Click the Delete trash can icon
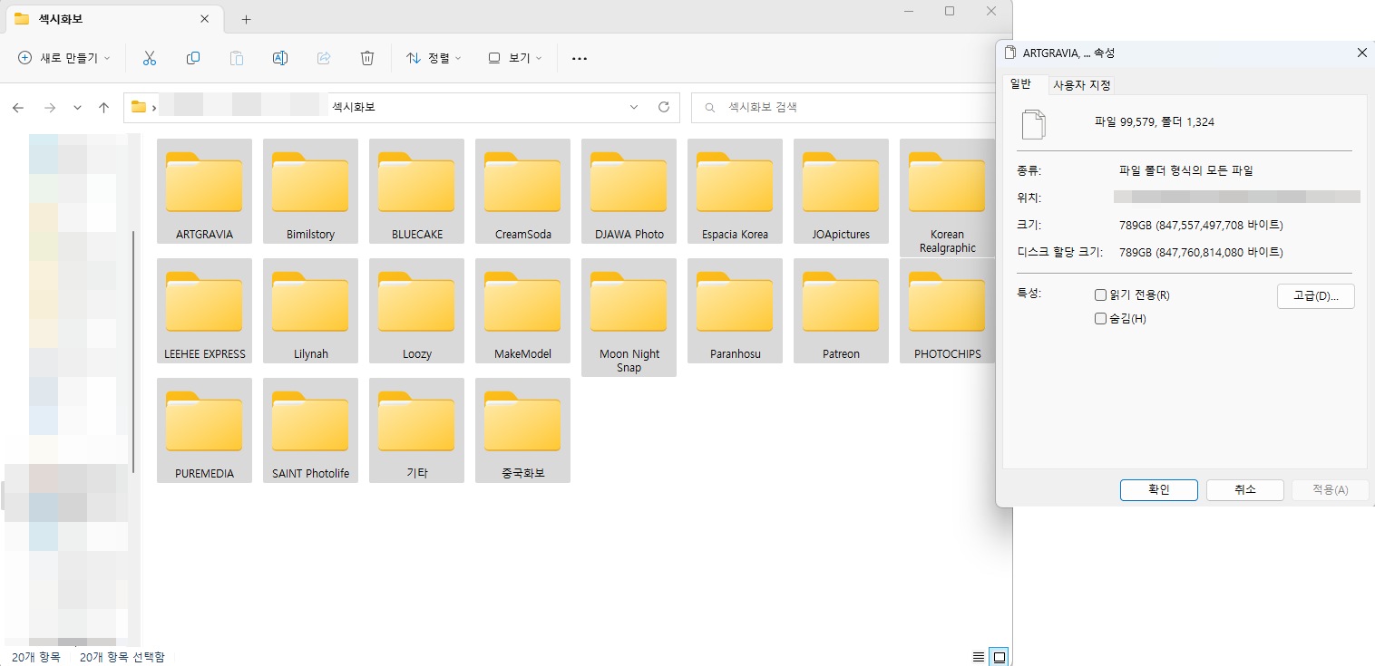1375x666 pixels. coord(367,58)
